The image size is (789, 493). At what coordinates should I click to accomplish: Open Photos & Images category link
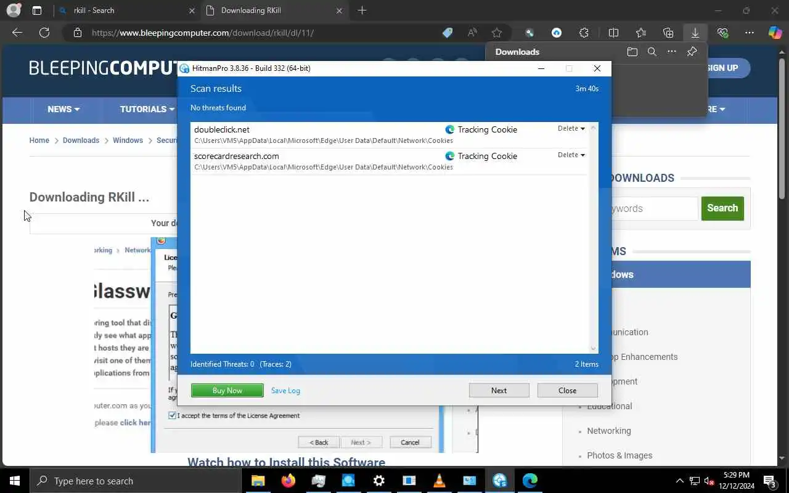(619, 455)
